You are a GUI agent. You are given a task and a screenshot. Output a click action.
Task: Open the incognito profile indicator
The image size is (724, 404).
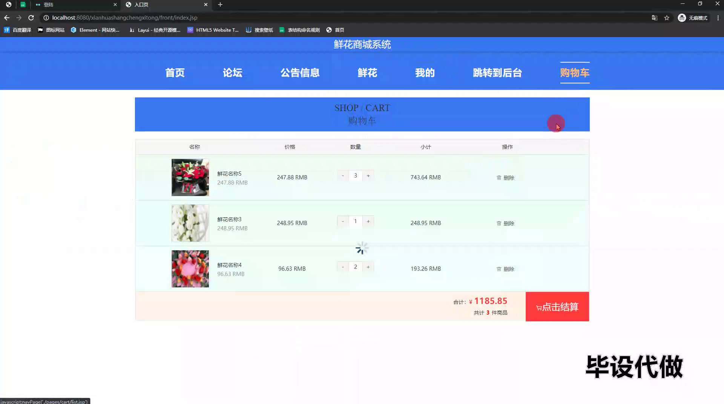(x=693, y=18)
